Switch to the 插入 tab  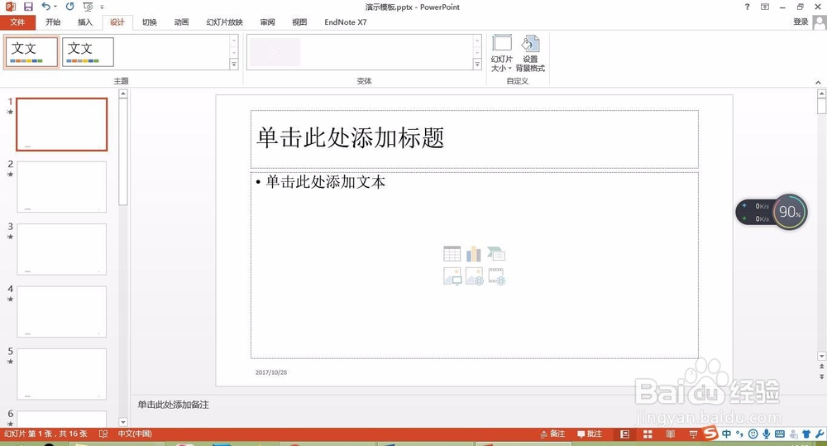tap(85, 22)
